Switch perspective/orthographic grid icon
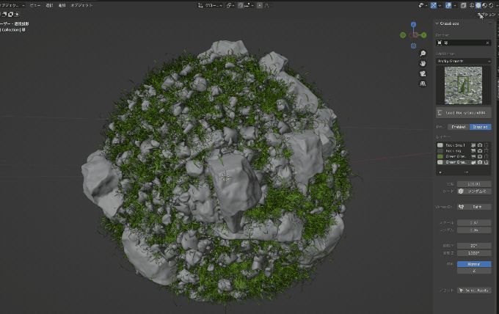The image size is (499, 314). 423,84
